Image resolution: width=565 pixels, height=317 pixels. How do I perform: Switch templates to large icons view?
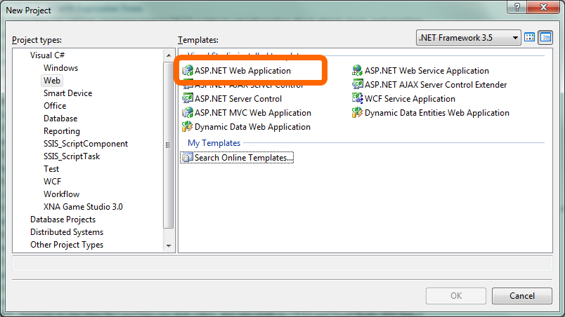coord(529,37)
